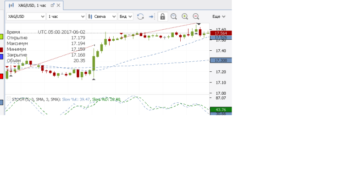The height and width of the screenshot is (193, 344).
Task: Click the UTC 05:00 2017-06-02 time value
Action: [61, 32]
